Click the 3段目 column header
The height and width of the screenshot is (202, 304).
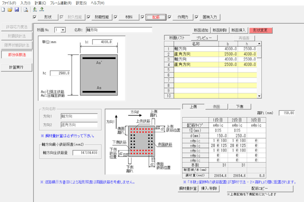tap(256, 120)
